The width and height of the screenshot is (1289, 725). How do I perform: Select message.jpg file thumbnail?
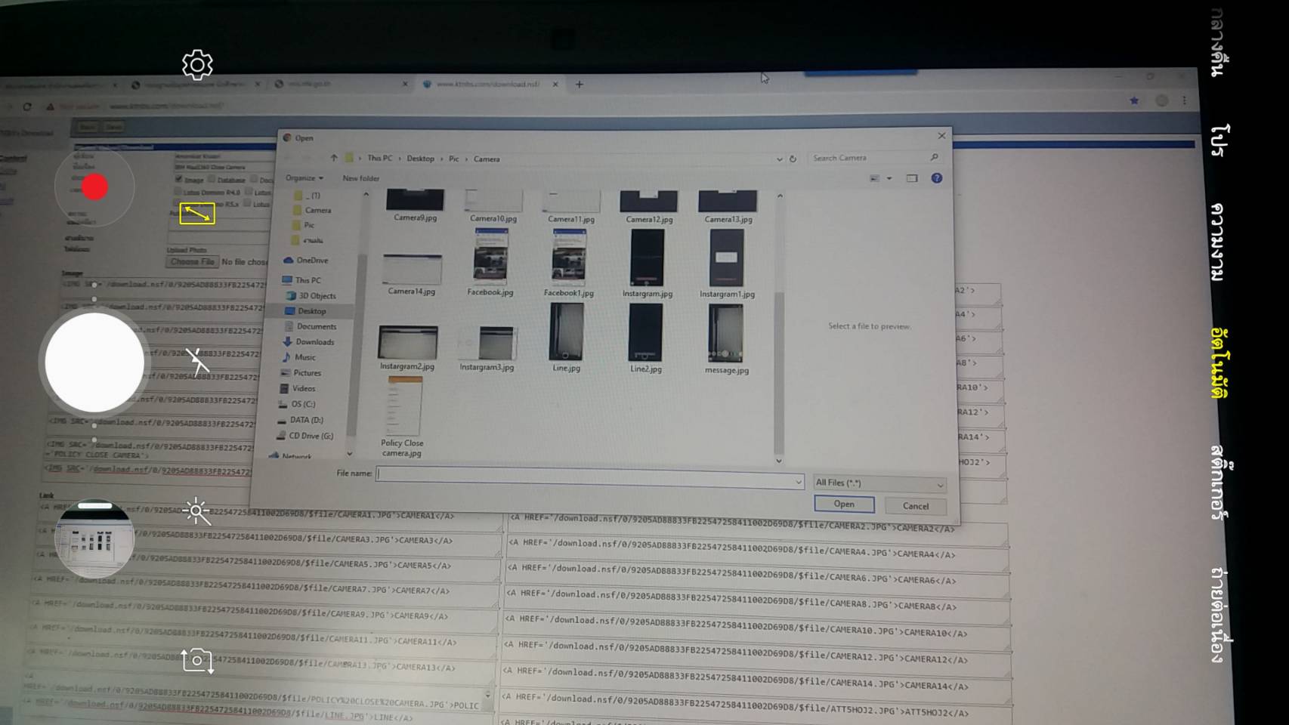[x=726, y=339]
